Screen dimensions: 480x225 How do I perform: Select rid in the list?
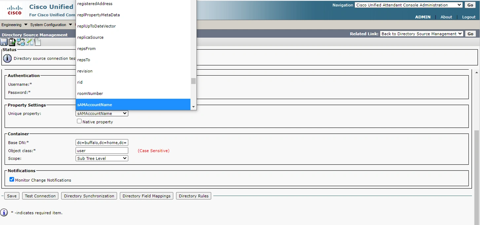click(x=133, y=82)
